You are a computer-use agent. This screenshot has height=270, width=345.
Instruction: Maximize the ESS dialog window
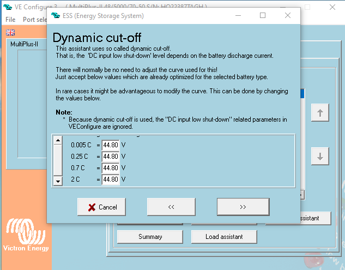263,15
